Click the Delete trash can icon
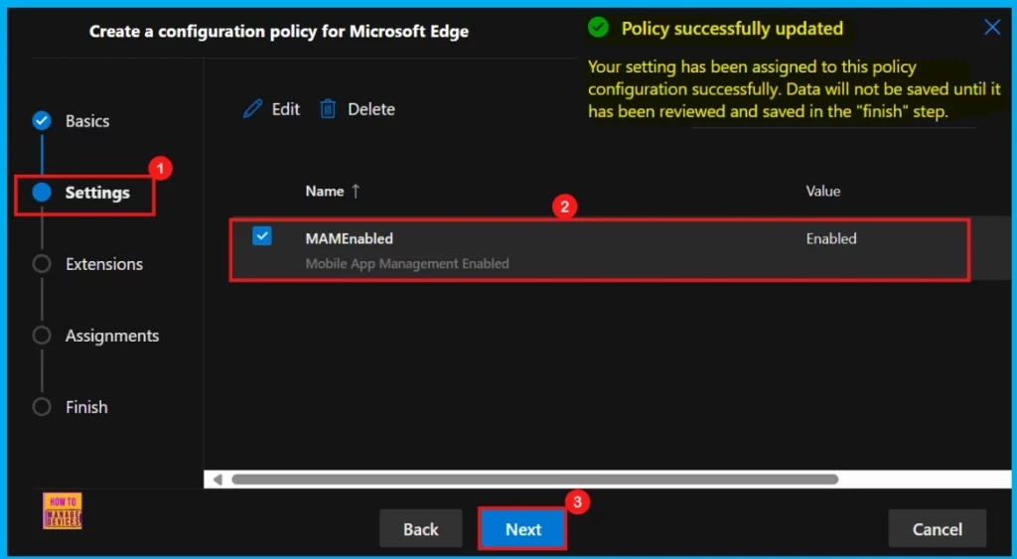1017x559 pixels. tap(328, 109)
